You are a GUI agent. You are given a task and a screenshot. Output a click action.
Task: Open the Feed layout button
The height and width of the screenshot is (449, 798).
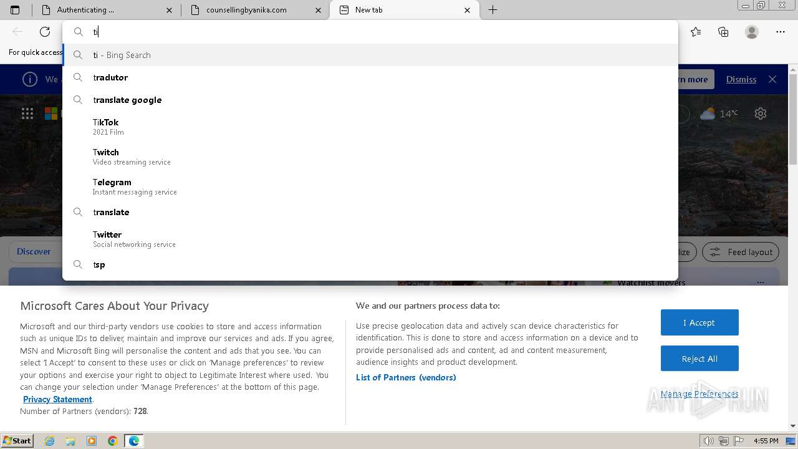(x=741, y=252)
